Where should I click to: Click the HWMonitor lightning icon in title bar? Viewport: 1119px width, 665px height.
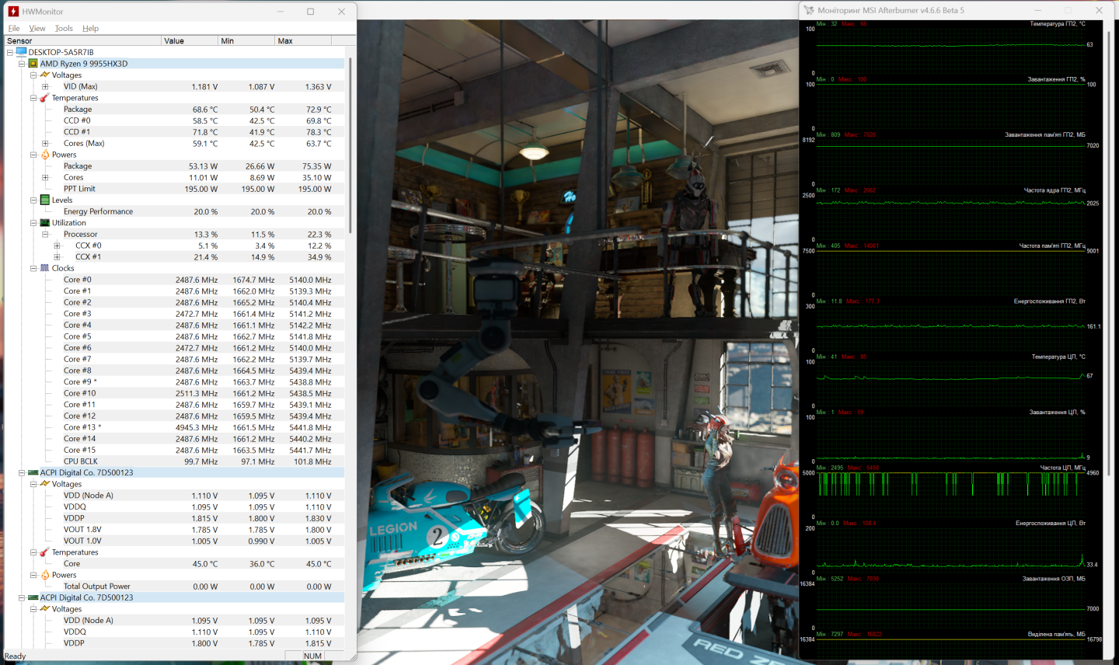[x=13, y=12]
